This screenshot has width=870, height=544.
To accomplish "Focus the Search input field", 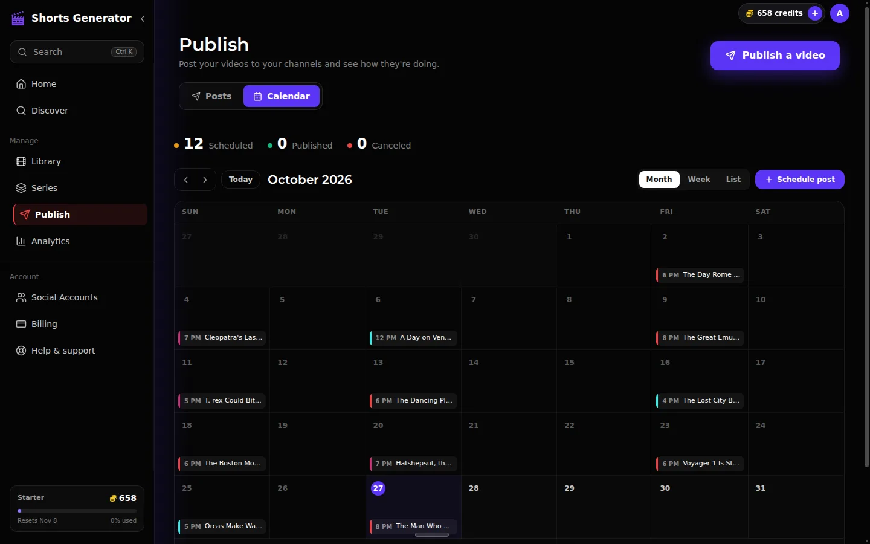I will pos(77,52).
